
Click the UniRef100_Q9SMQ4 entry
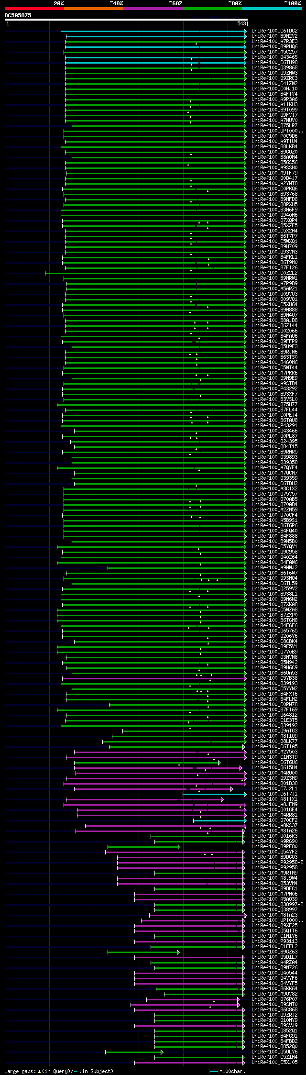click(274, 578)
